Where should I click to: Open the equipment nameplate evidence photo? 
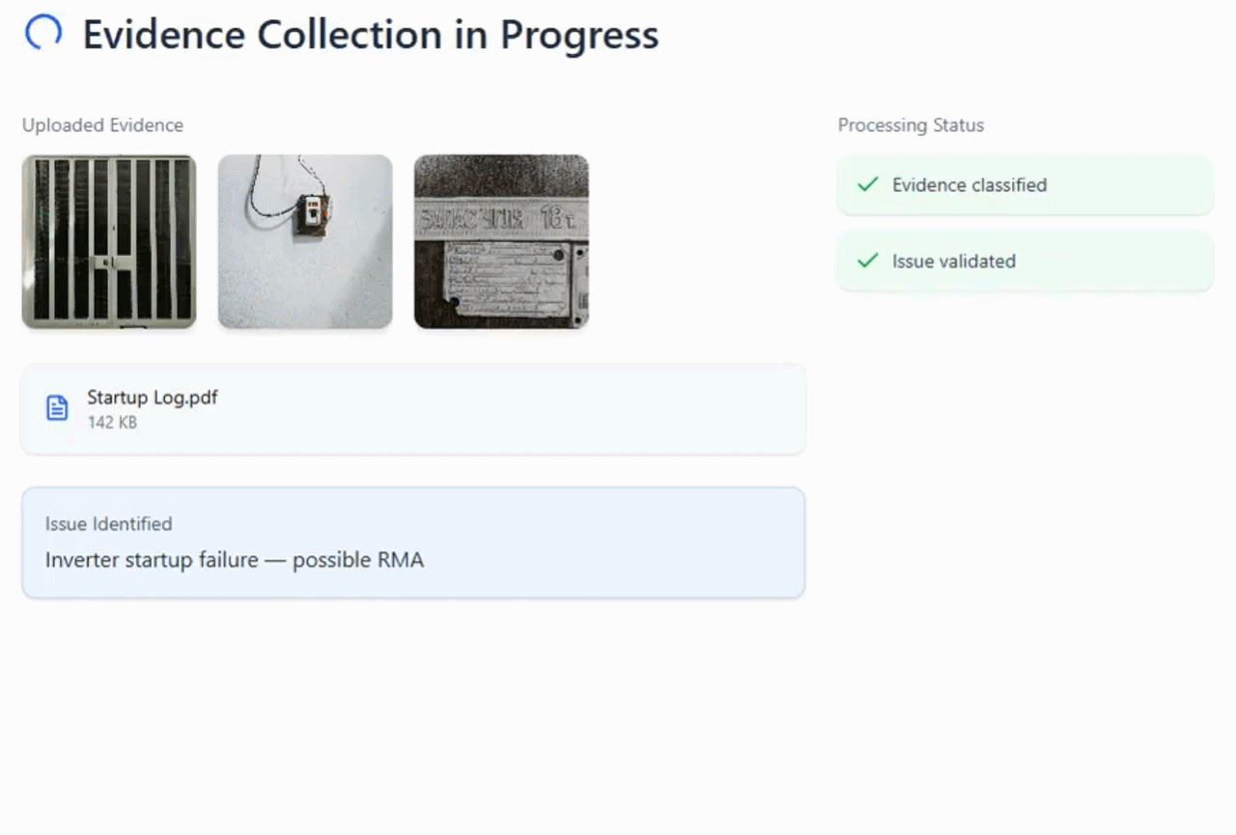tap(501, 241)
